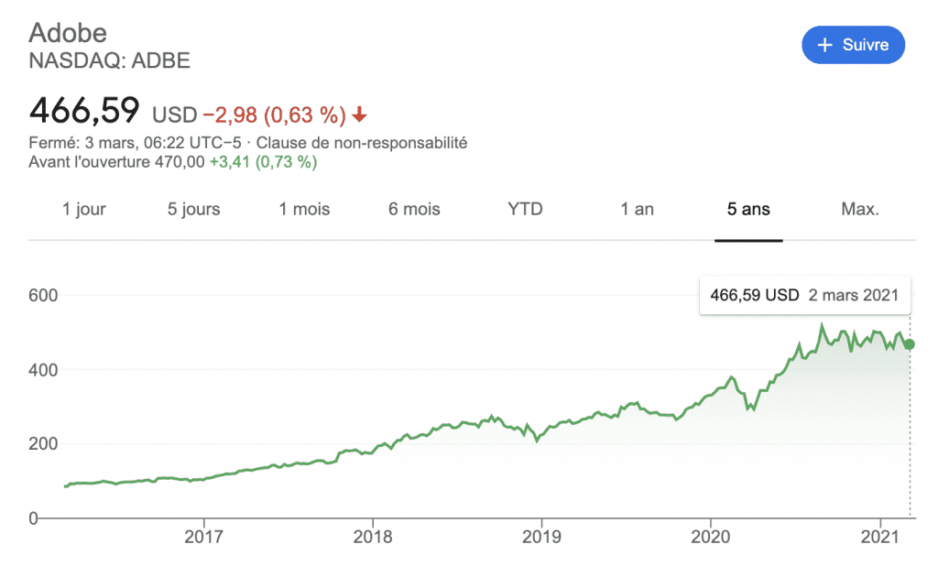Click the active 5 ans tab
Viewport: 938px width, 566px height.
pos(748,209)
